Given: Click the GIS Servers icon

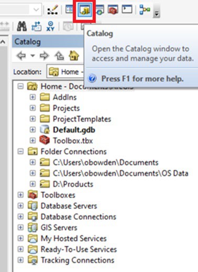Looking at the screenshot, I should (x=32, y=227).
